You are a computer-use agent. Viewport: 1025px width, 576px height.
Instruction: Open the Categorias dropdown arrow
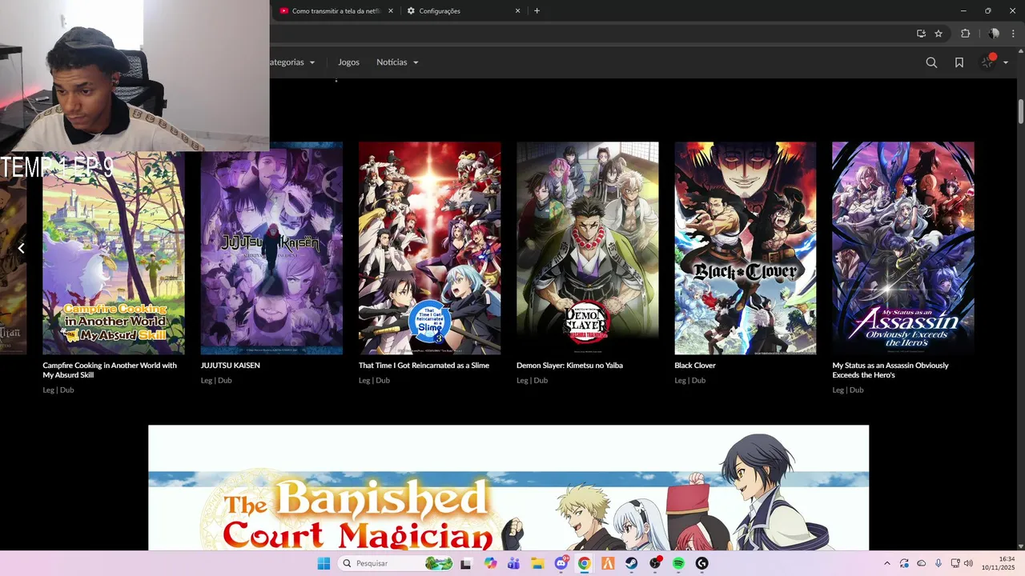pyautogui.click(x=312, y=62)
